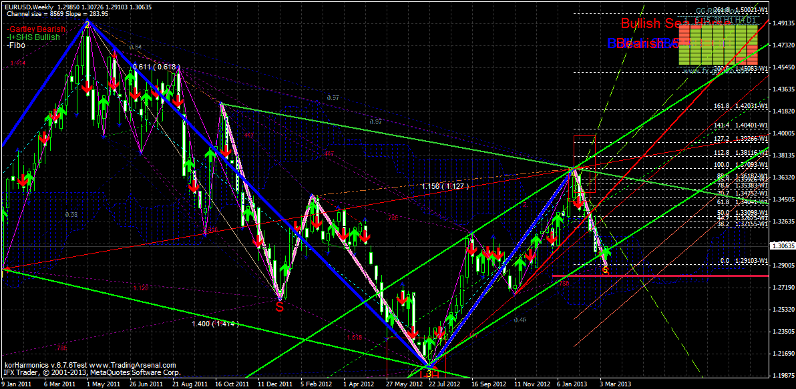Select the "3 Mar 2013" date on the time axis

pos(616,384)
